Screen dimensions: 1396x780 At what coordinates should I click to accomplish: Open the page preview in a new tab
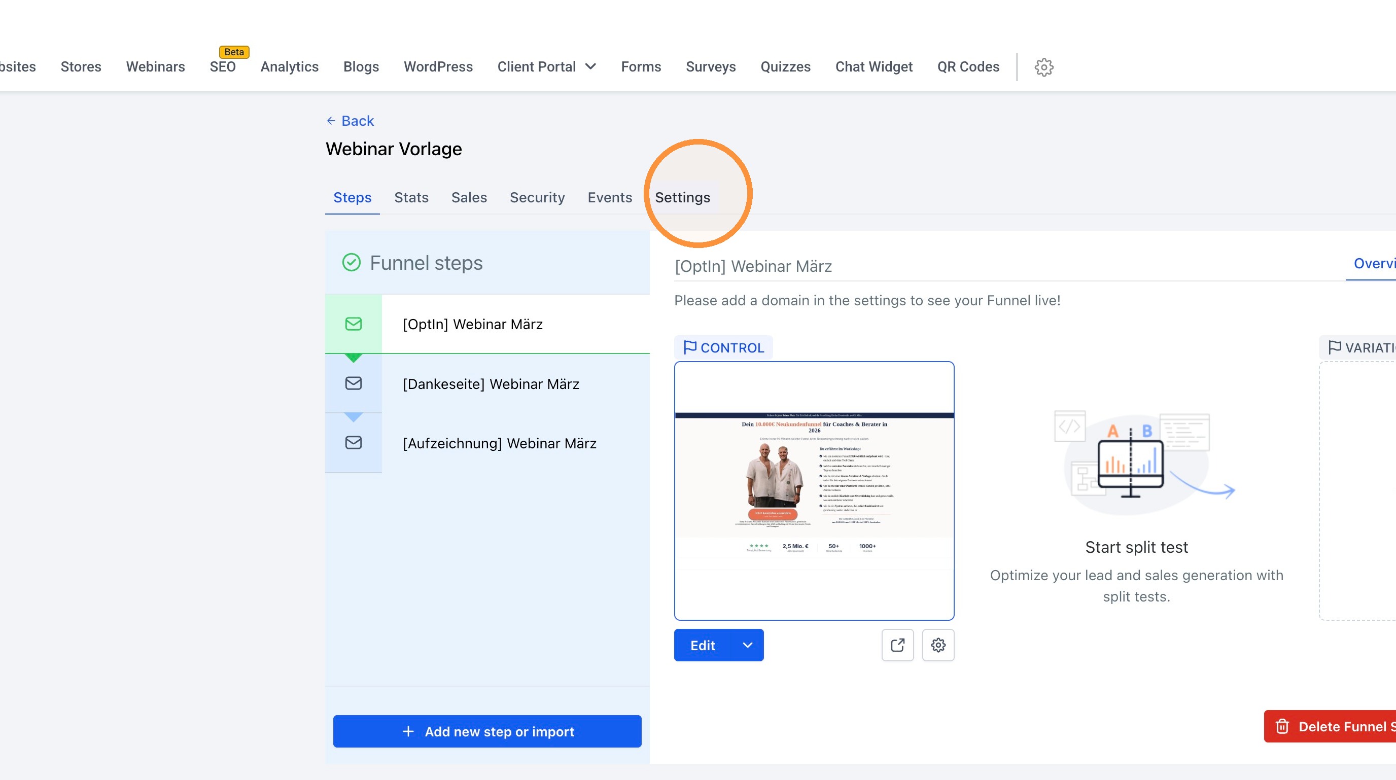pos(897,645)
